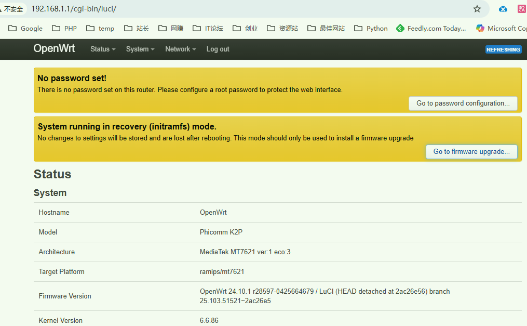
Task: Click the blue cloud extension icon
Action: pyautogui.click(x=503, y=9)
